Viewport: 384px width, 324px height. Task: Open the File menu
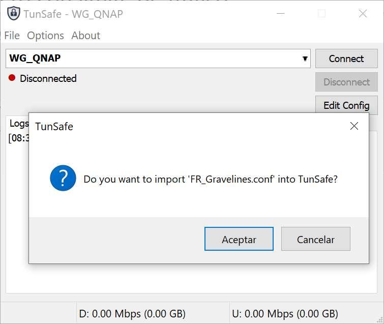pos(12,36)
